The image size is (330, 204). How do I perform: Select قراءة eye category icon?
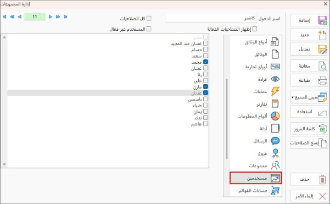click(275, 79)
